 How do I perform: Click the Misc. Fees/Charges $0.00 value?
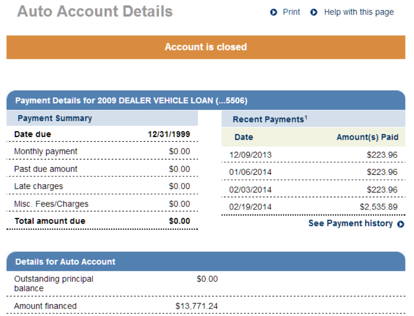pos(180,204)
